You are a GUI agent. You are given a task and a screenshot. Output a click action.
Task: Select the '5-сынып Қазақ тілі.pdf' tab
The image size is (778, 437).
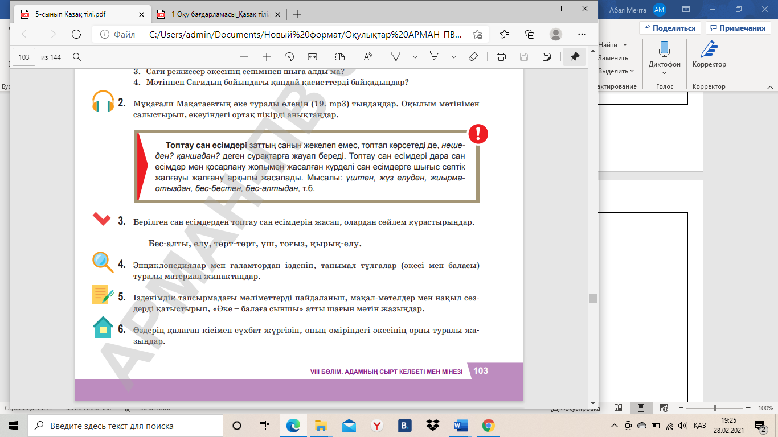81,14
